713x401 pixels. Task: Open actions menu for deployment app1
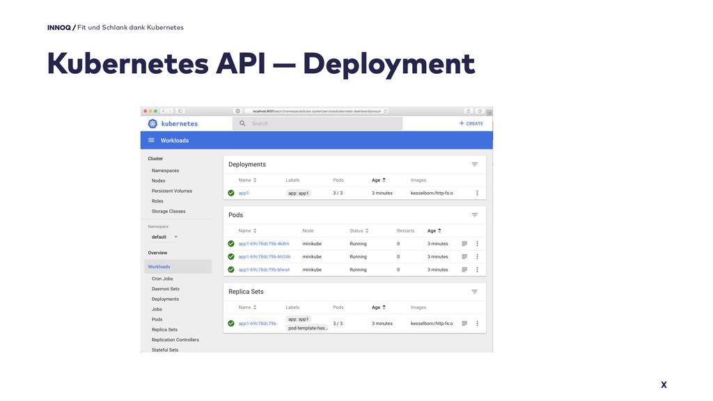pyautogui.click(x=477, y=194)
